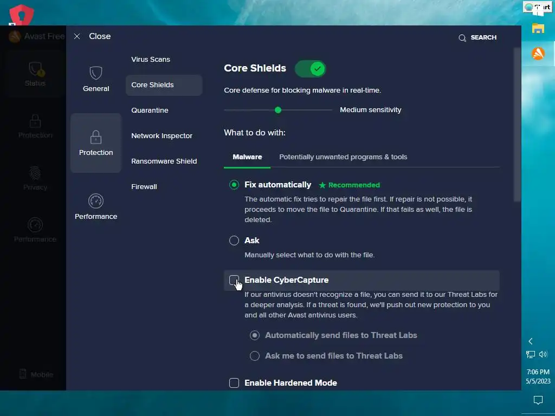Open the General settings section
The height and width of the screenshot is (416, 555).
(x=96, y=79)
